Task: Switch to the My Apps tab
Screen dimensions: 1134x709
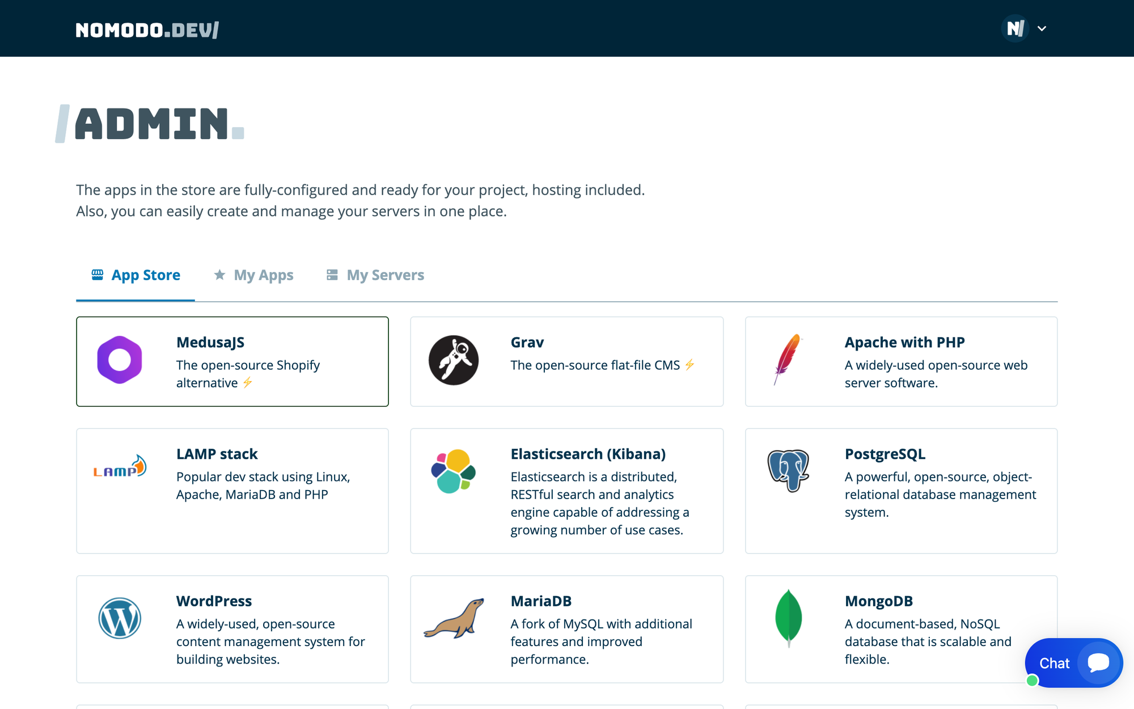Action: [x=254, y=275]
